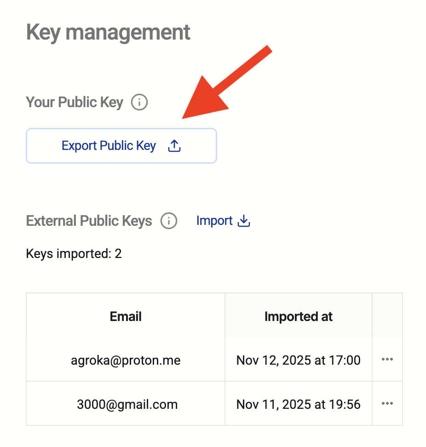Viewport: 426px width, 447px height.
Task: Click the info icon beside External Public Keys
Action: pos(169,221)
